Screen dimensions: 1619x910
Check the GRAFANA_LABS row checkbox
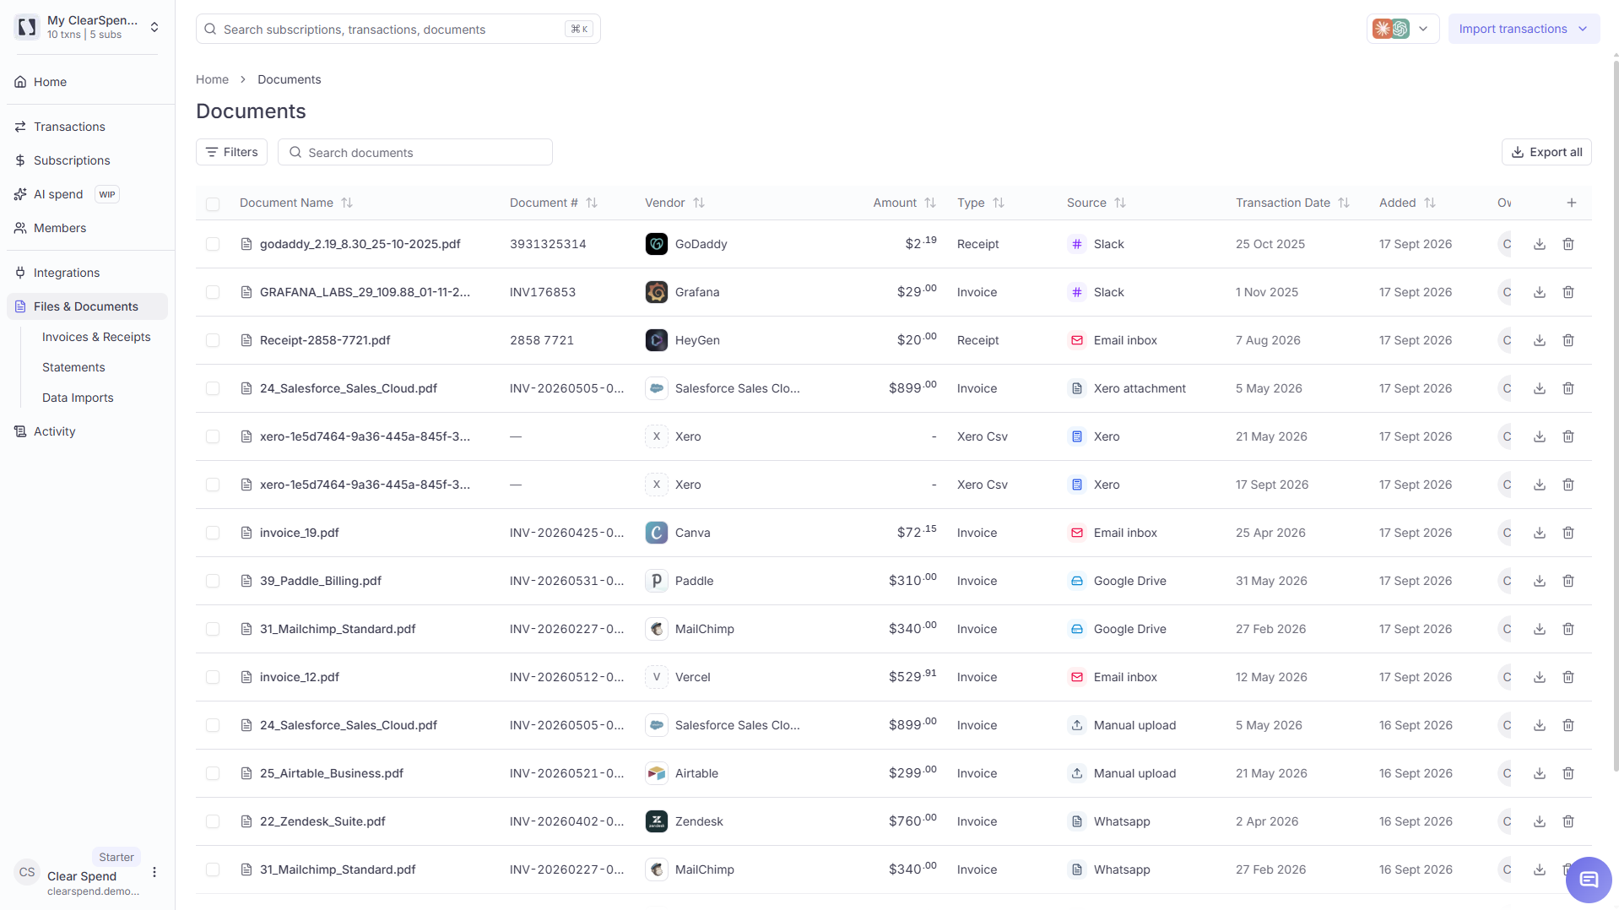pyautogui.click(x=213, y=292)
